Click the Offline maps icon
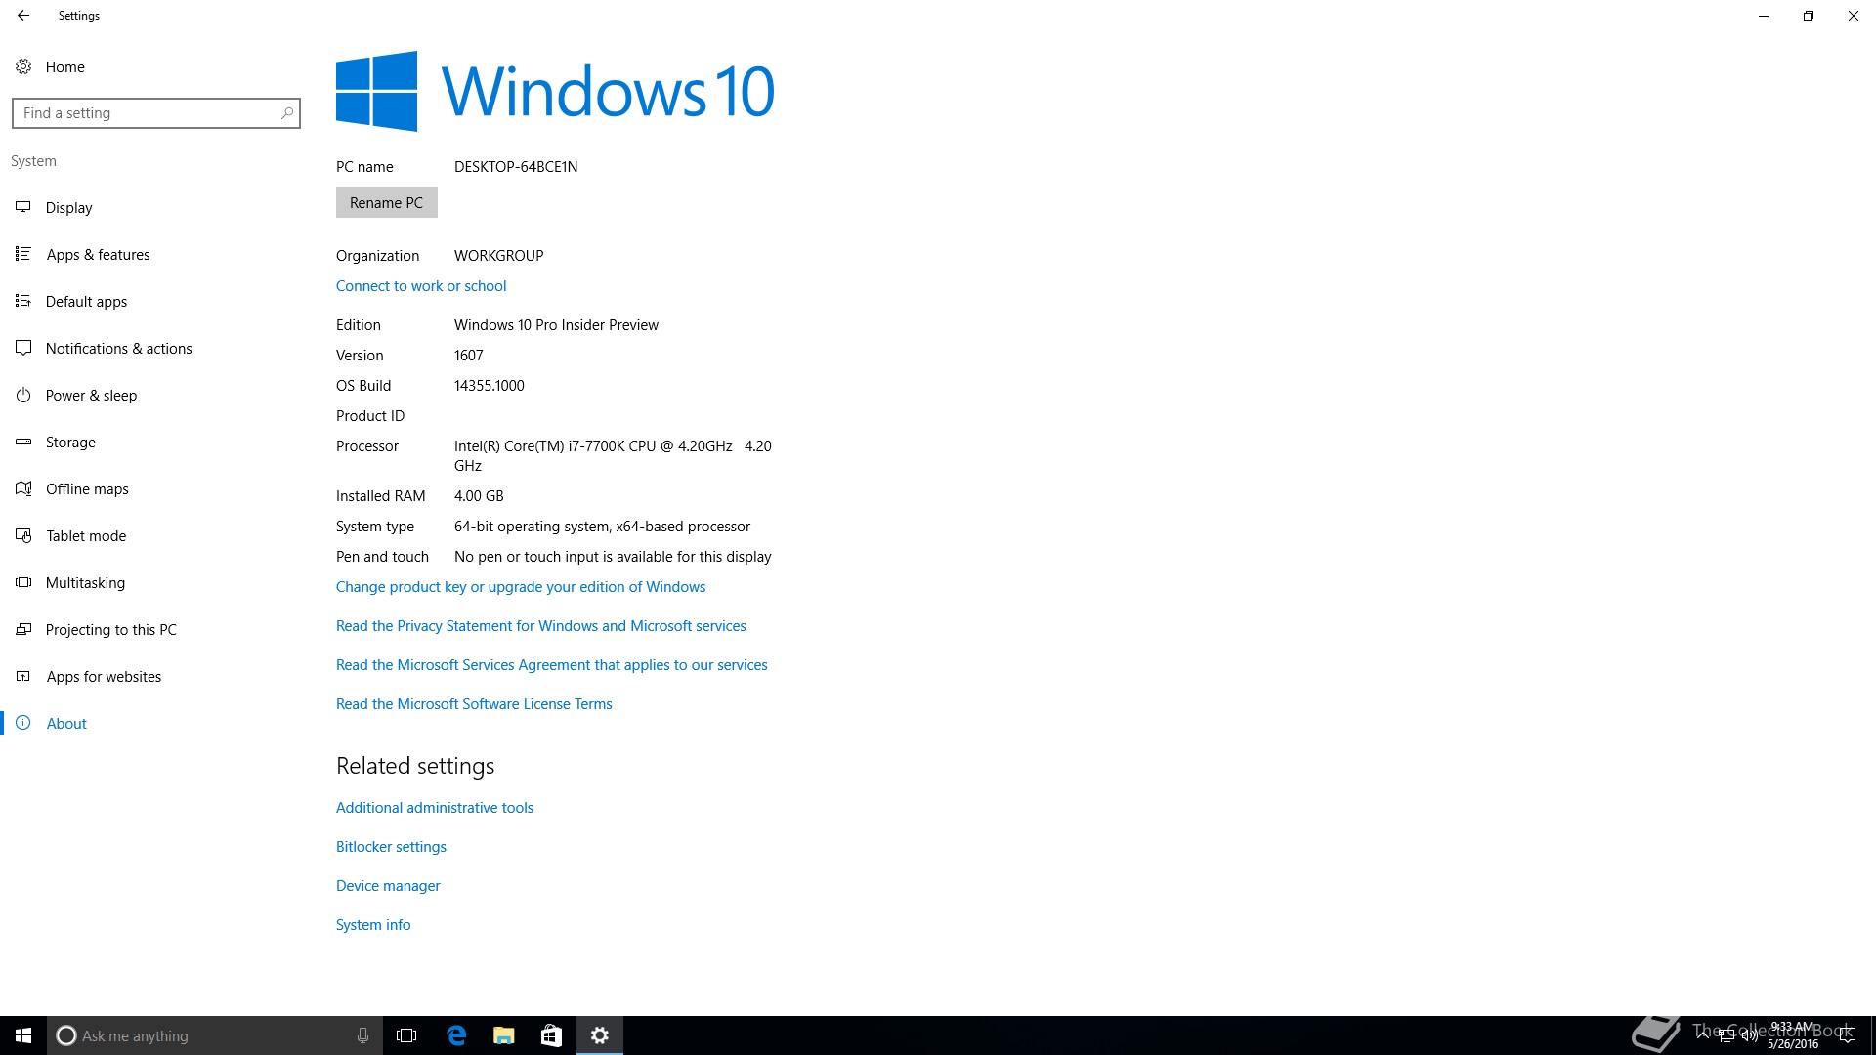This screenshot has height=1055, width=1876. (x=23, y=488)
